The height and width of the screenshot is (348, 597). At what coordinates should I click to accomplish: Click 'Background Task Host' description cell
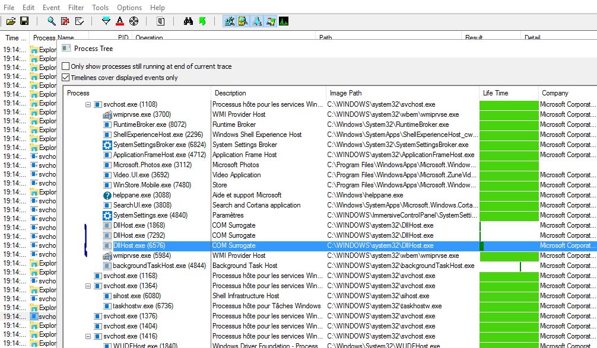[x=245, y=266]
